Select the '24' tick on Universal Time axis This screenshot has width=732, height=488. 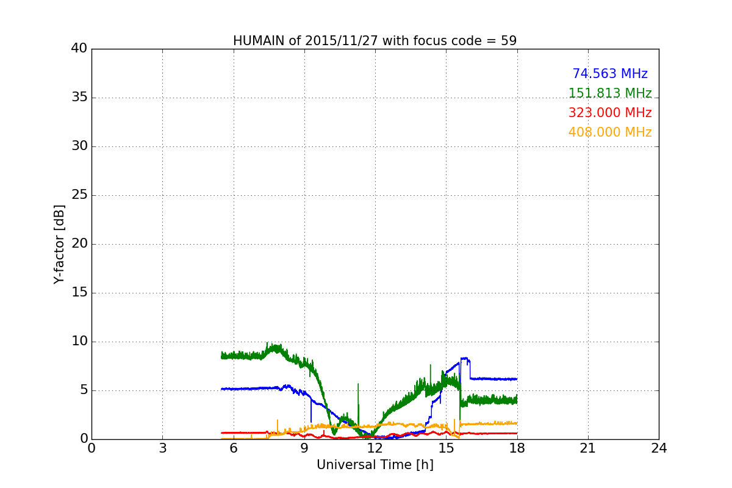pyautogui.click(x=659, y=448)
